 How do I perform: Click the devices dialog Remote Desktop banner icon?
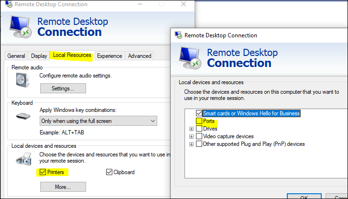(x=190, y=58)
